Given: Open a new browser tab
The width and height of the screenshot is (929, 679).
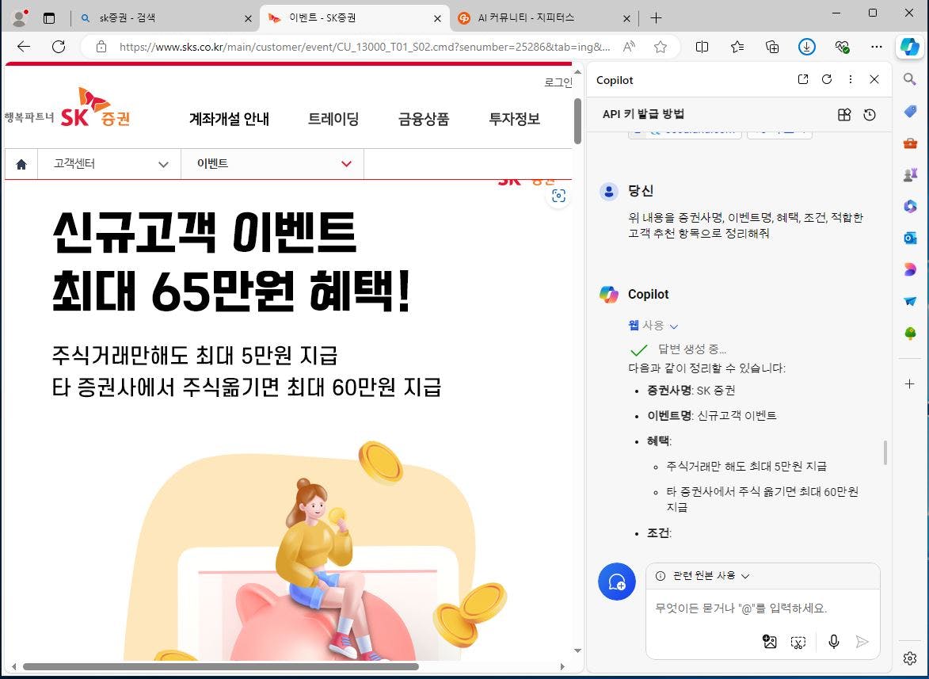Looking at the screenshot, I should pyautogui.click(x=656, y=17).
